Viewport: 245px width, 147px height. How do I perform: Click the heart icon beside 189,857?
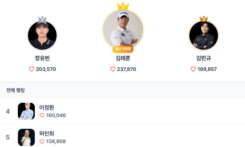pyautogui.click(x=193, y=69)
